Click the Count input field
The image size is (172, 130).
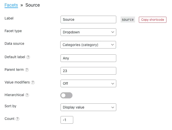tap(67, 120)
